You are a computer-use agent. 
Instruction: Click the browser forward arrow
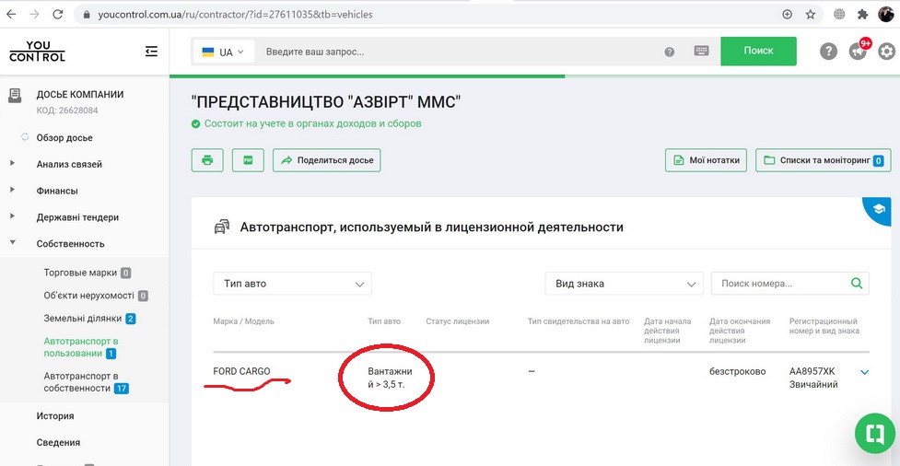pyautogui.click(x=34, y=15)
